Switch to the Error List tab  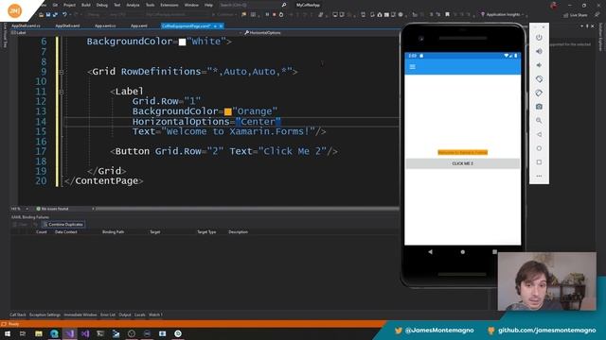(108, 314)
